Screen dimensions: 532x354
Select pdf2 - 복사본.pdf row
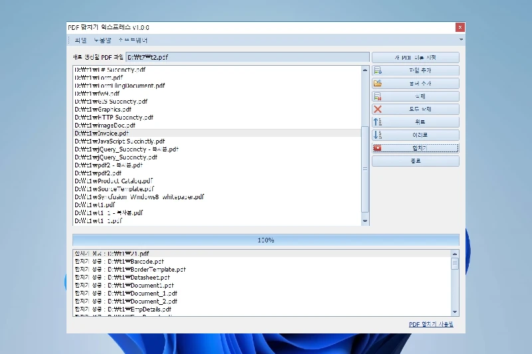(217, 165)
